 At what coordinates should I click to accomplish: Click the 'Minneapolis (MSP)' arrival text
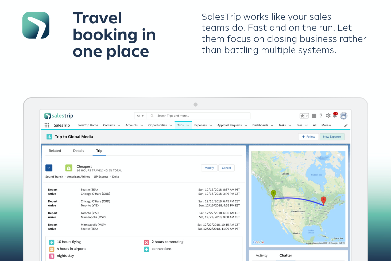93,217
